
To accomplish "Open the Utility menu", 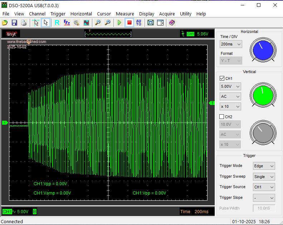I will pyautogui.click(x=186, y=14).
